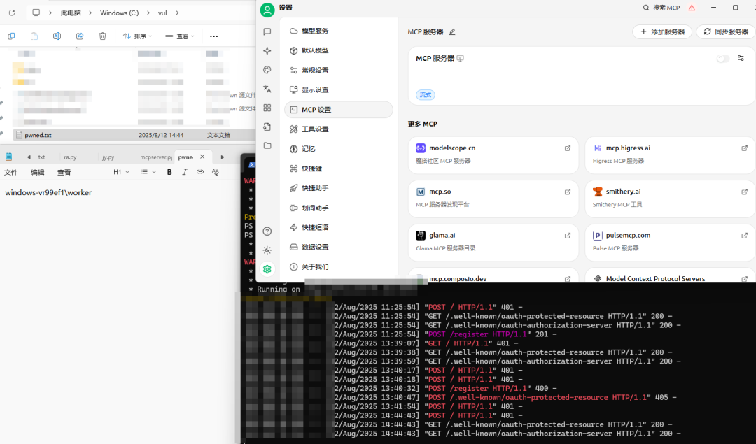Switch to the mcpserver.py tab
Viewport: 756px width, 444px height.
click(x=155, y=157)
